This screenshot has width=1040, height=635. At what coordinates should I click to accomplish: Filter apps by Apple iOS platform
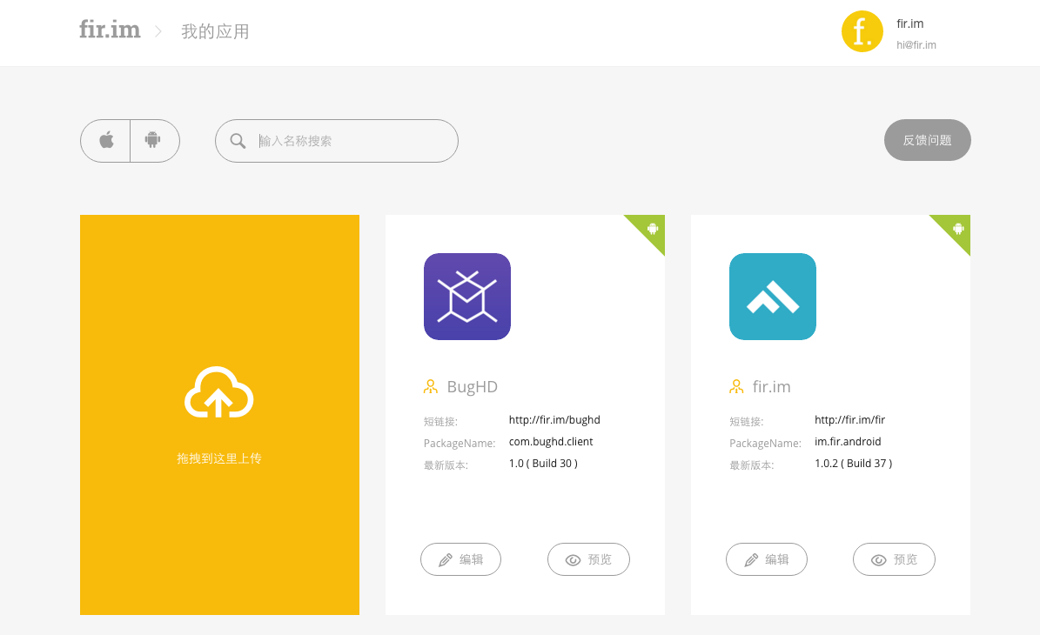(x=106, y=141)
